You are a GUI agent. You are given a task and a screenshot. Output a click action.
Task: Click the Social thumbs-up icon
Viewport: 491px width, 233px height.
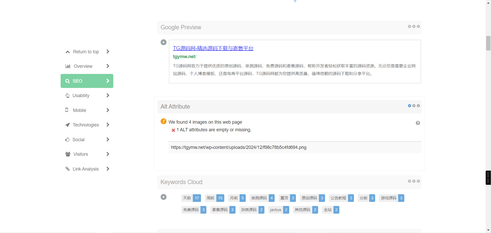(68, 139)
